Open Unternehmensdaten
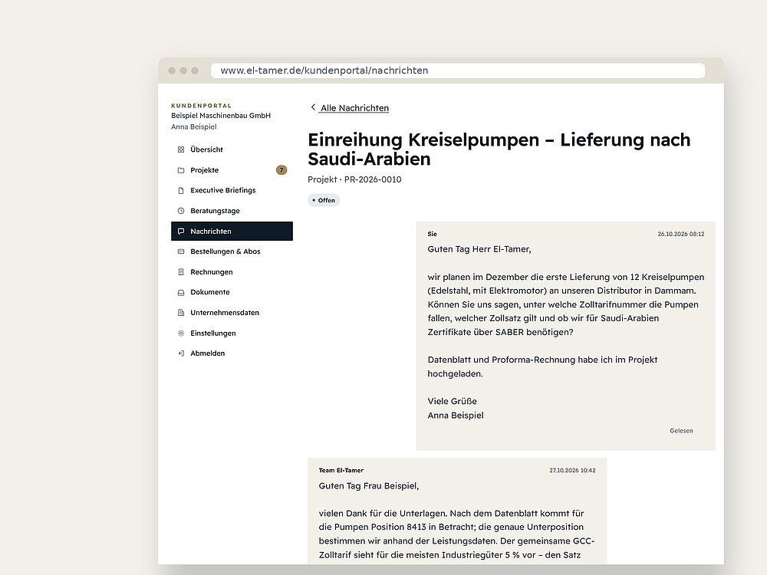 click(x=232, y=313)
